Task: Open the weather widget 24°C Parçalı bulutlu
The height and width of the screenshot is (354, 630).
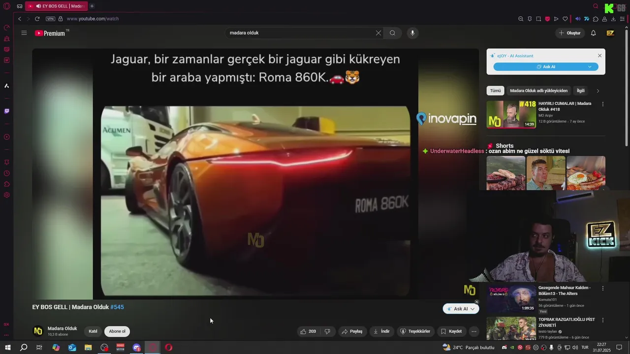Action: [x=468, y=348]
